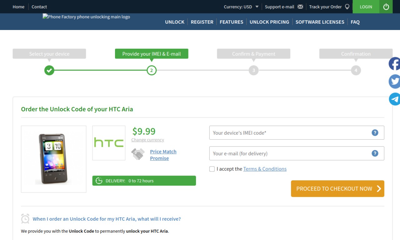Click the step 3 circle marker
This screenshot has width=400, height=240.
tap(254, 70)
